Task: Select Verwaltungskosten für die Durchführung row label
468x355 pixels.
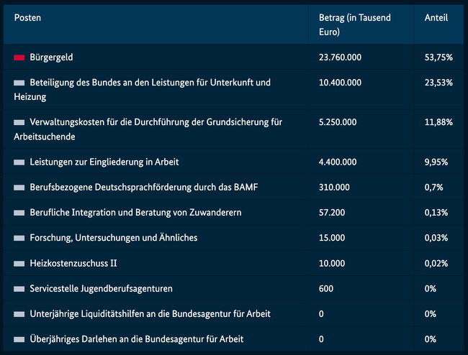Action: coord(156,122)
